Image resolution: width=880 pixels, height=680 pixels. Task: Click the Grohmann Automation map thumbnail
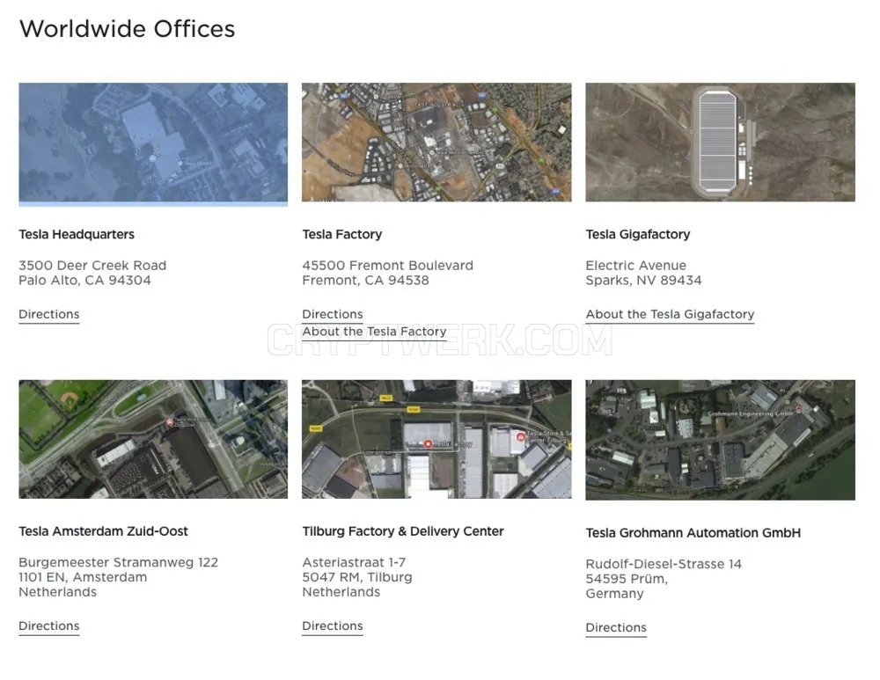(x=720, y=440)
